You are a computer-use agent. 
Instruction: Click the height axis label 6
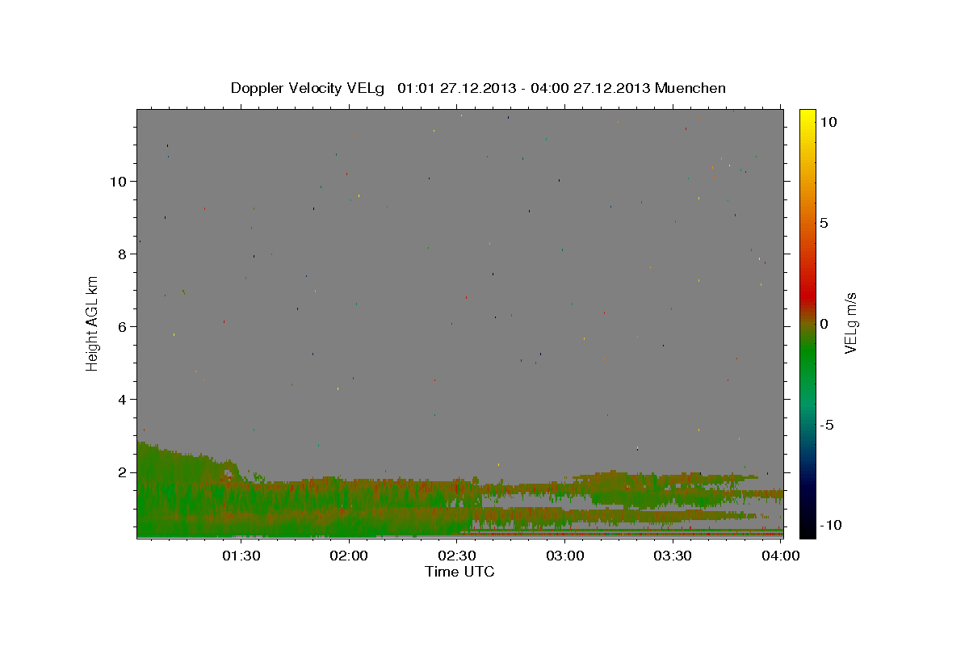[124, 327]
